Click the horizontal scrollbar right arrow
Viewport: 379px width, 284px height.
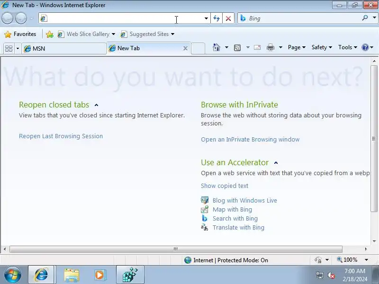point(366,249)
